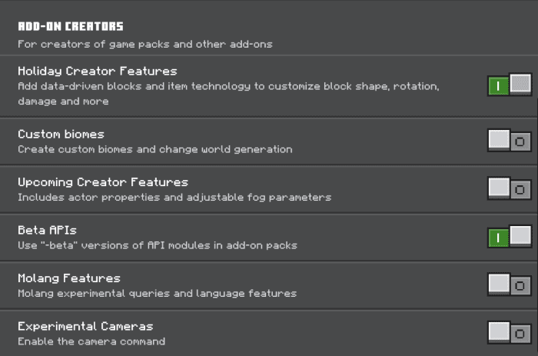Click the Custom biomes title text
The width and height of the screenshot is (538, 356).
[x=61, y=134]
